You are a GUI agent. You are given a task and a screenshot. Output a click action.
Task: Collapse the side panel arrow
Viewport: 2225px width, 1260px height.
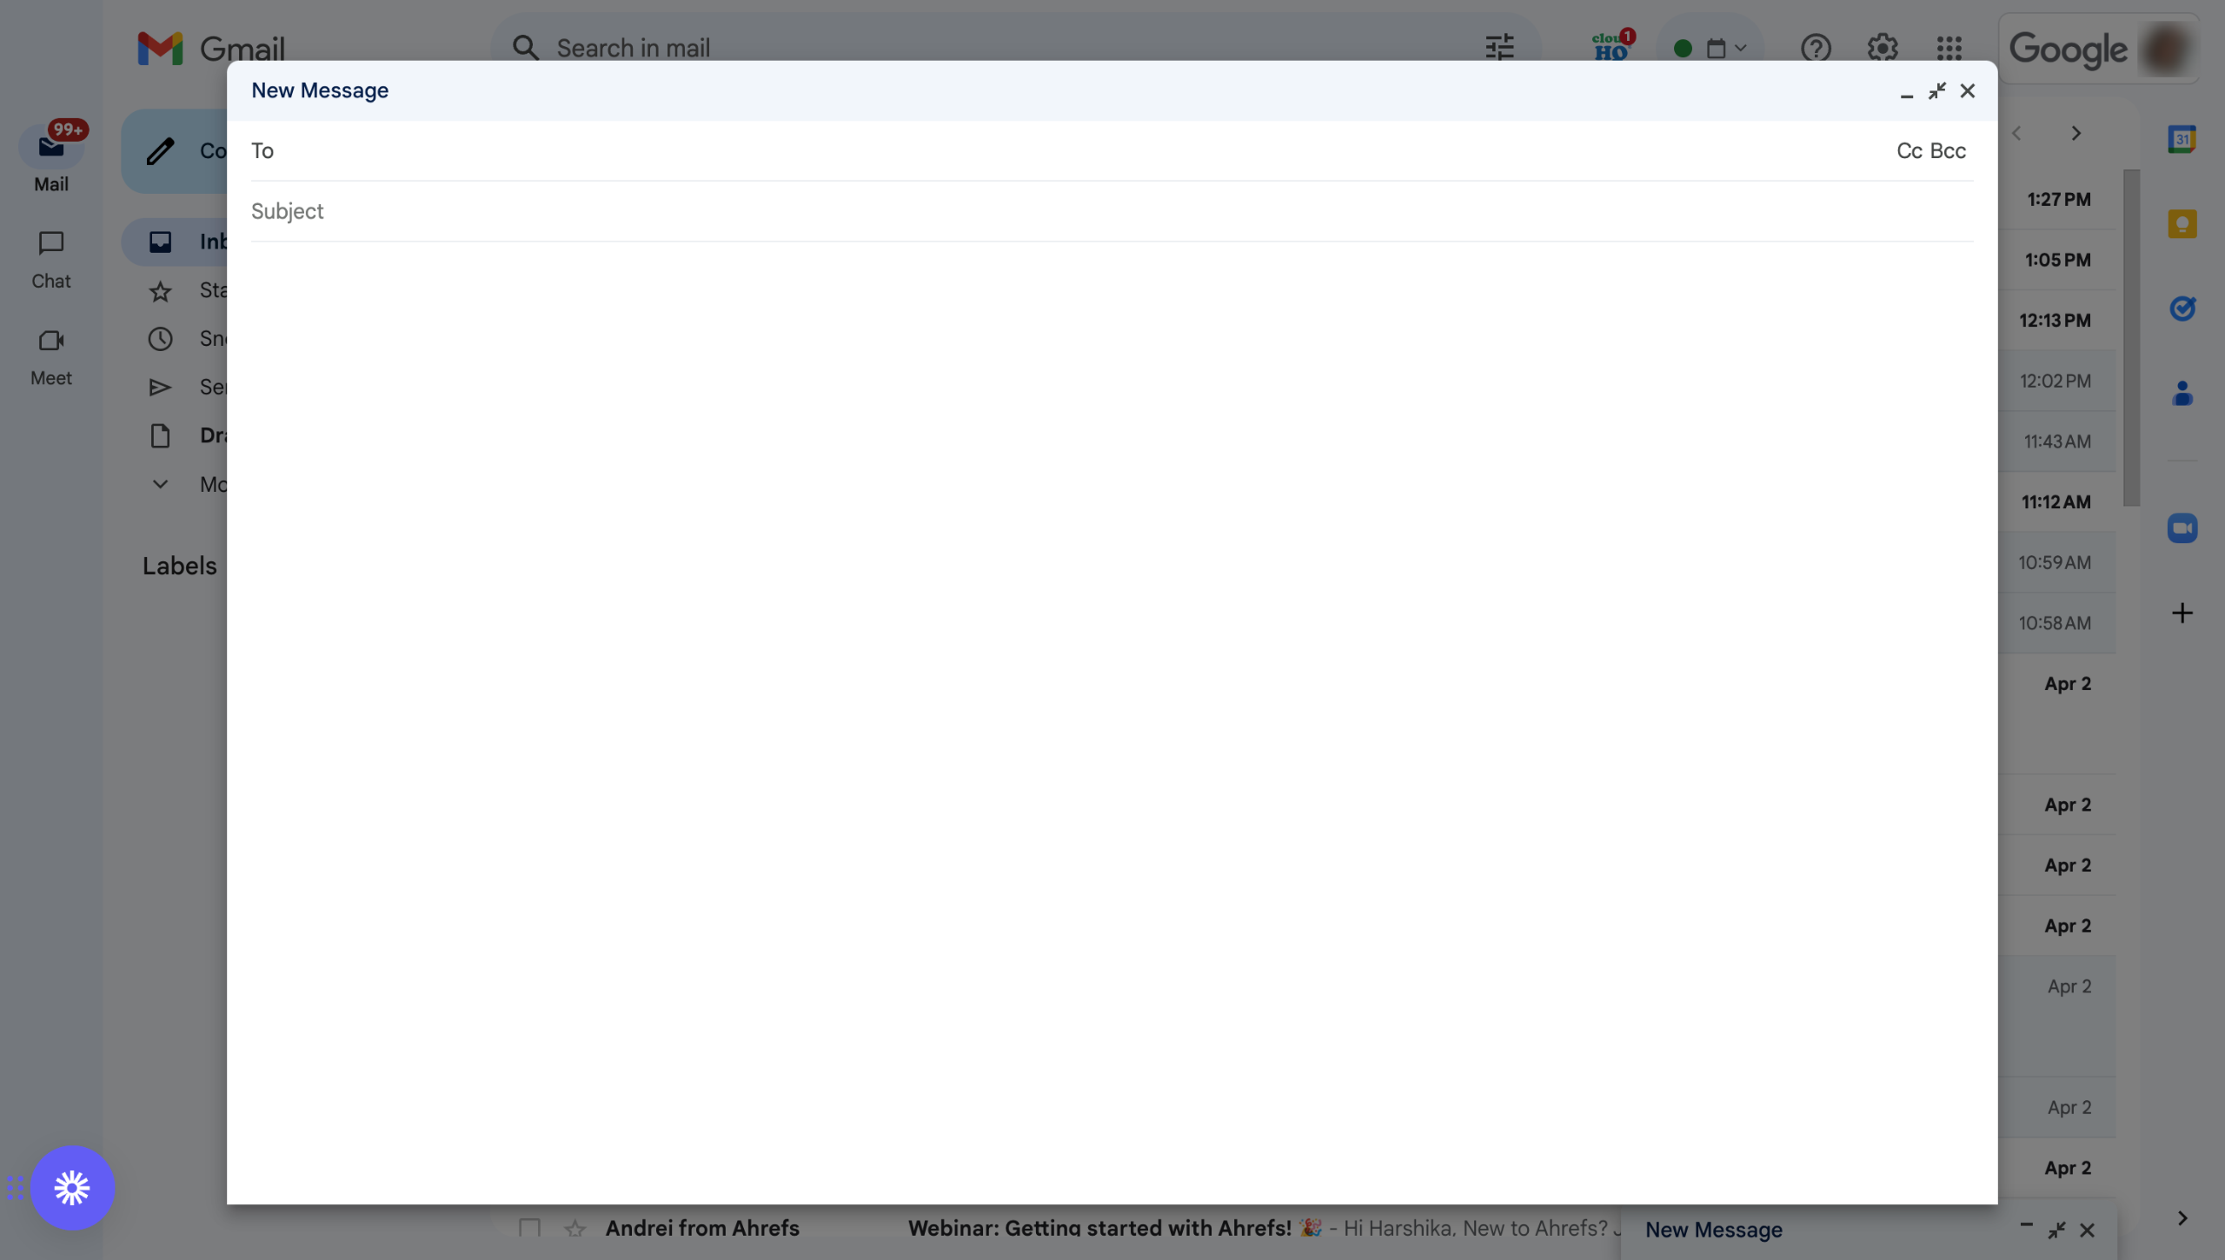pyautogui.click(x=2182, y=1217)
